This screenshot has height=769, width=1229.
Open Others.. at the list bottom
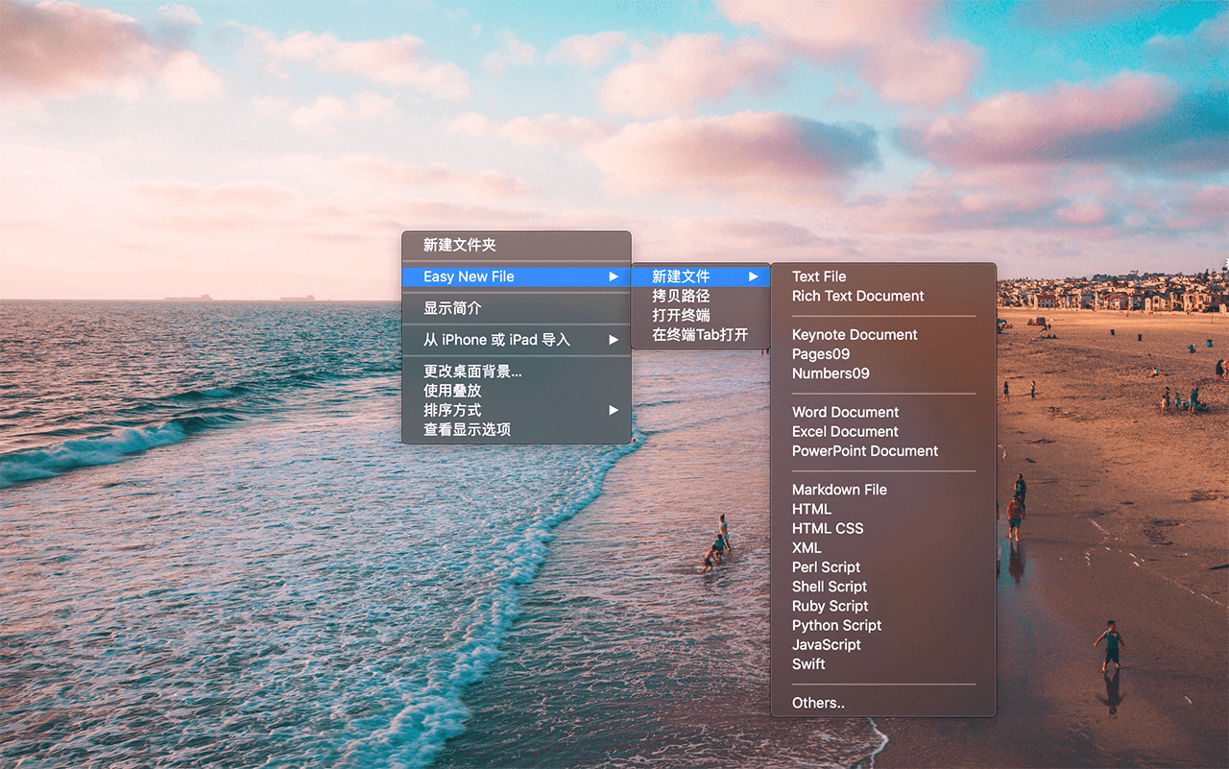point(818,703)
